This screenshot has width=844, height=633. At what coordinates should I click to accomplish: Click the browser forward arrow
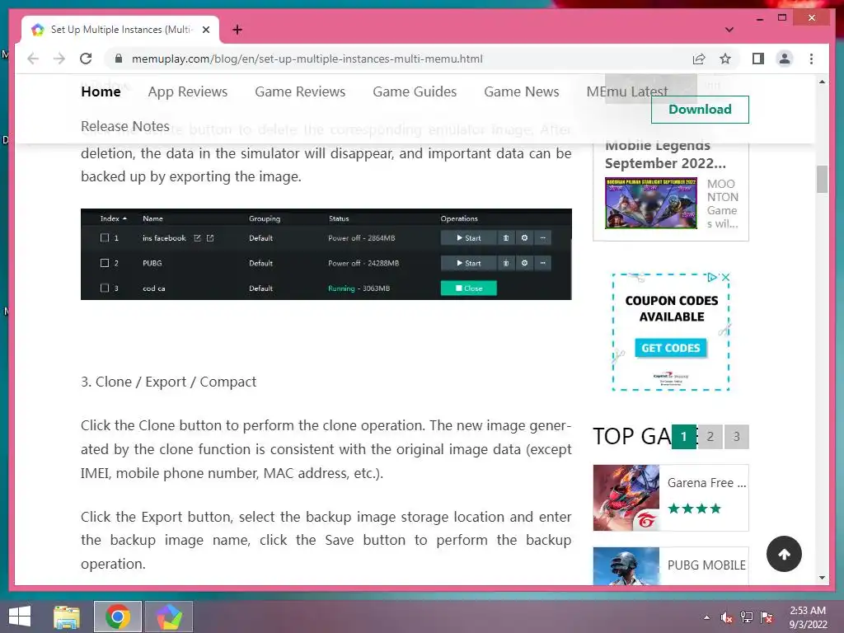(x=59, y=59)
